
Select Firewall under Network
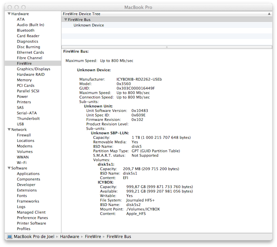click(x=24, y=135)
